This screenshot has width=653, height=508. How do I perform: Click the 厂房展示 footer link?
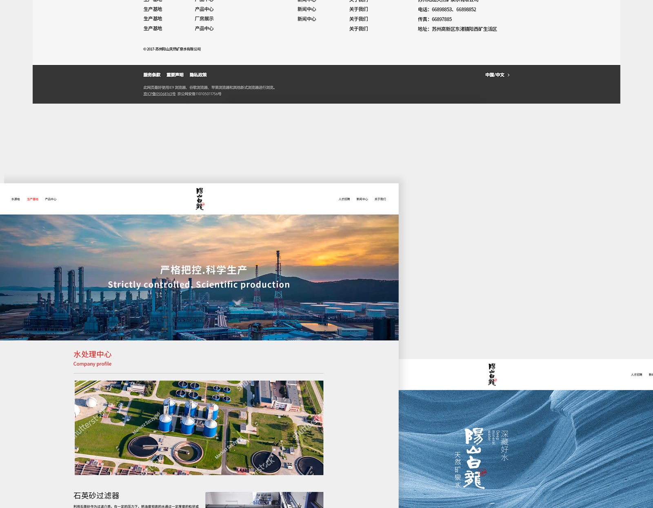click(204, 19)
